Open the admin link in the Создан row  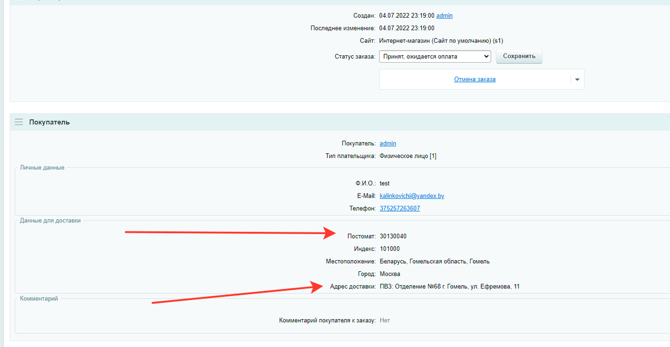click(444, 16)
